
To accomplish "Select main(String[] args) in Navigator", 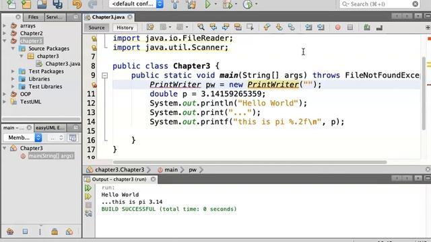I will click(51, 156).
